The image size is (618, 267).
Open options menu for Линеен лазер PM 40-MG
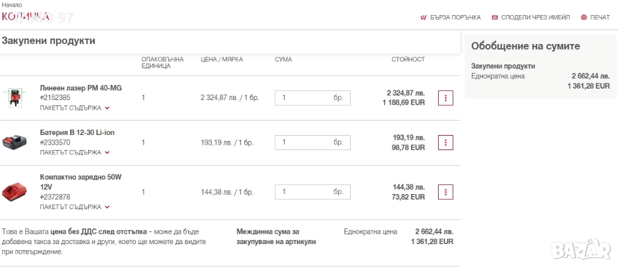pyautogui.click(x=445, y=98)
